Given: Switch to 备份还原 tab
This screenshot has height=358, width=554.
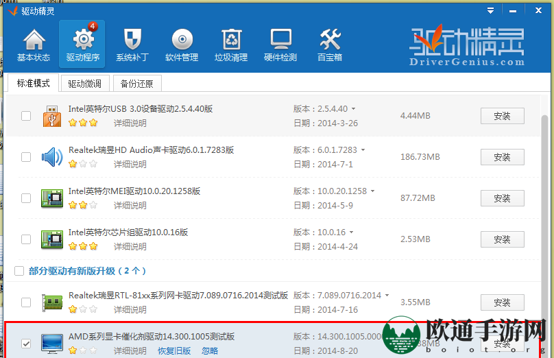Looking at the screenshot, I should [137, 84].
